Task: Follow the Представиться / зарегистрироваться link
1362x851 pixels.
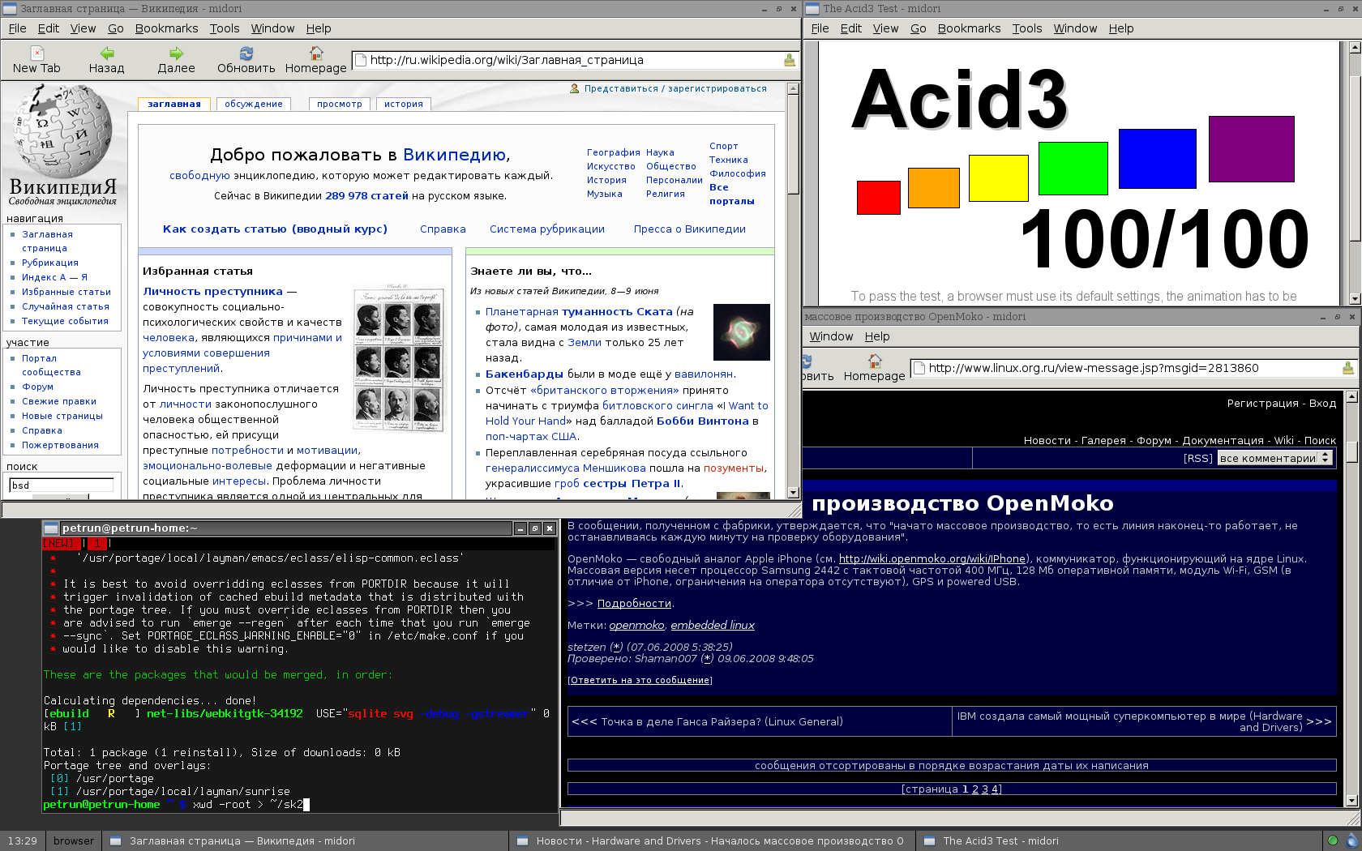Action: click(675, 89)
